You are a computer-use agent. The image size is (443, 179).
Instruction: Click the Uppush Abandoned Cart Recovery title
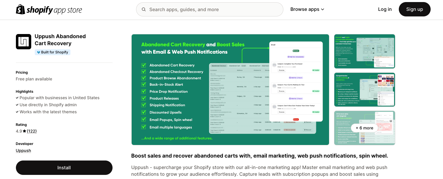pos(60,40)
